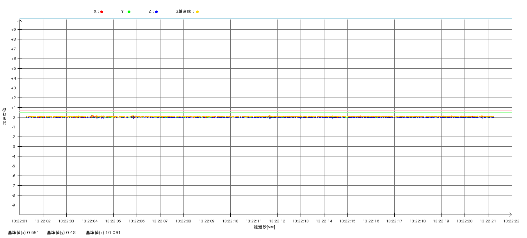Screen dimensions: 527x238
Task: Select the 13:22:01 time axis label
Action: point(20,221)
